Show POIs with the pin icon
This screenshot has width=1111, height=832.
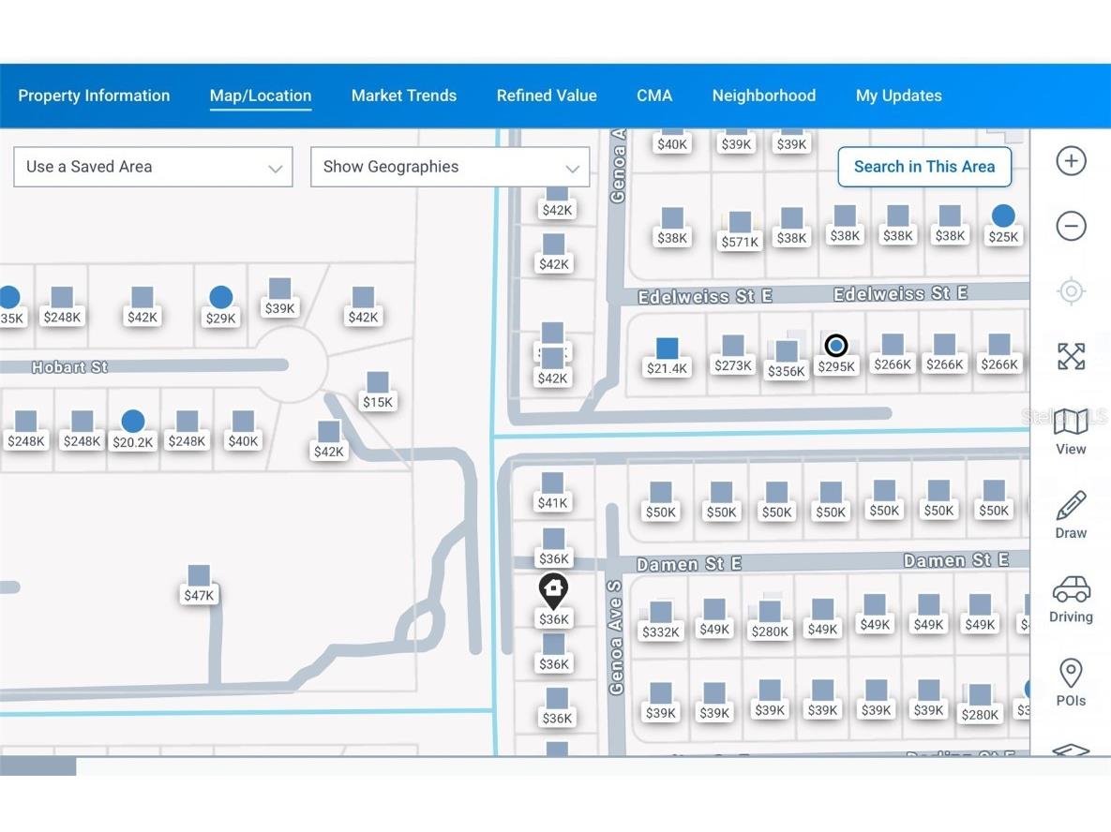click(1071, 682)
